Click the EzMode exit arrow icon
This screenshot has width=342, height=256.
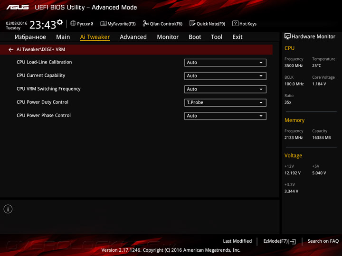(293, 241)
